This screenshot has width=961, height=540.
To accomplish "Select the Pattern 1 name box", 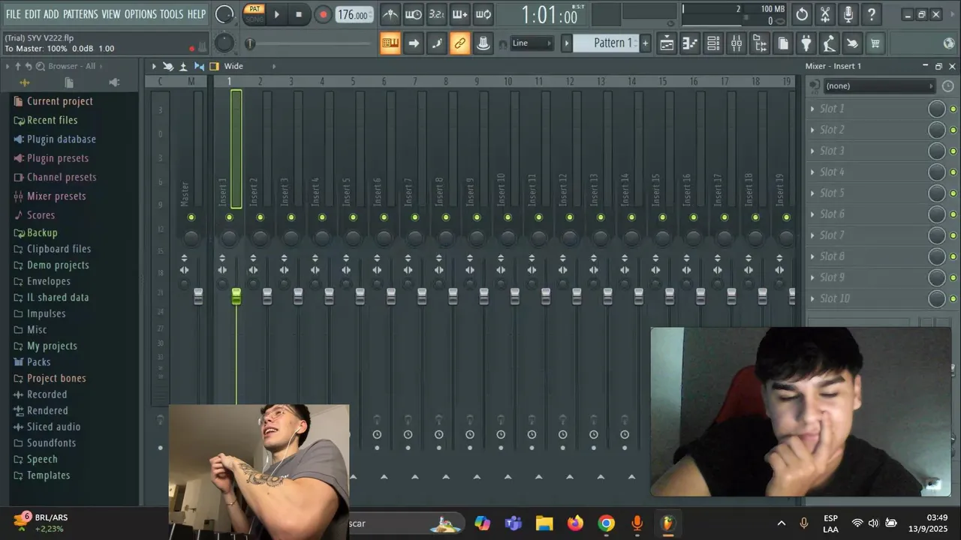I will 606,43.
